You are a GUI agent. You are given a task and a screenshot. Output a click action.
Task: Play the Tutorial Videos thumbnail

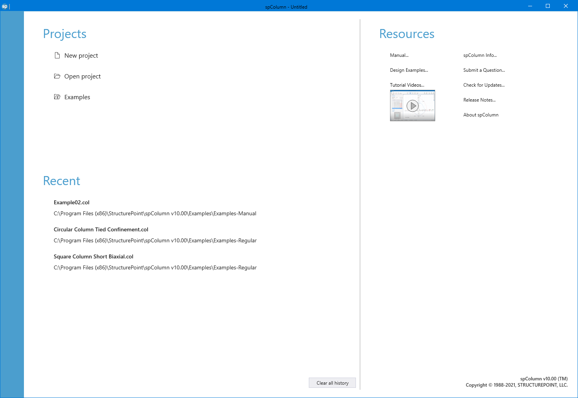[412, 105]
